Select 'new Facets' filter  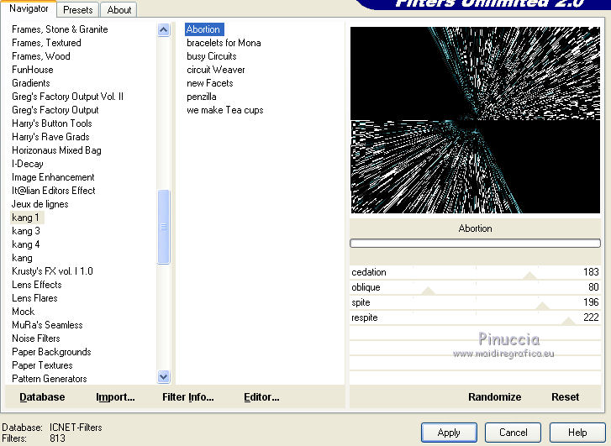(x=209, y=83)
